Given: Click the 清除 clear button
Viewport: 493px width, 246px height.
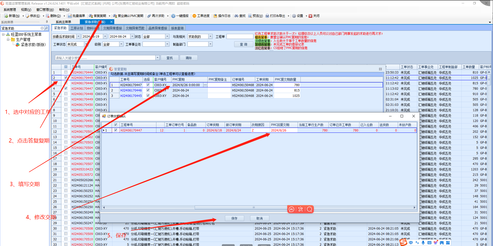Looking at the screenshot, I should tap(188, 58).
